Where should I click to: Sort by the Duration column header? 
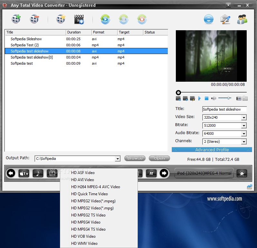coord(79,32)
